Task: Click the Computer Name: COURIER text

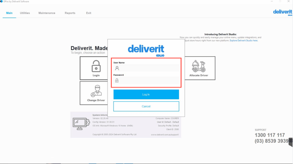Action: 167,118
